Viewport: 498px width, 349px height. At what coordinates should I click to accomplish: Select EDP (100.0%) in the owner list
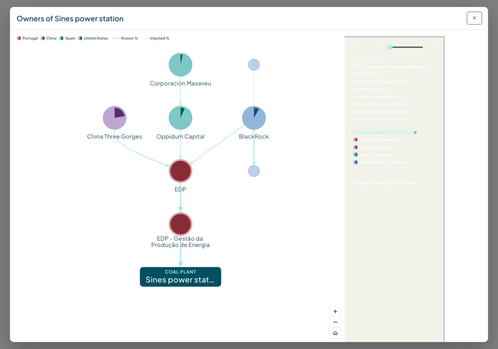coord(367,74)
